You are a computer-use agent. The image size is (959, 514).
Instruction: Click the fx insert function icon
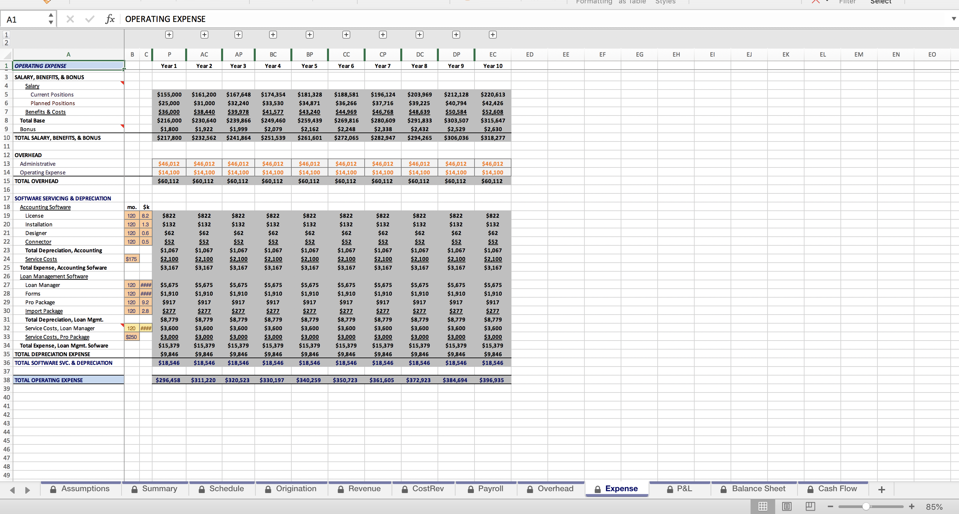110,19
